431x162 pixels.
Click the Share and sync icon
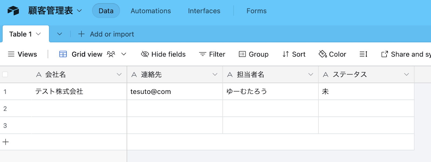[x=384, y=54]
